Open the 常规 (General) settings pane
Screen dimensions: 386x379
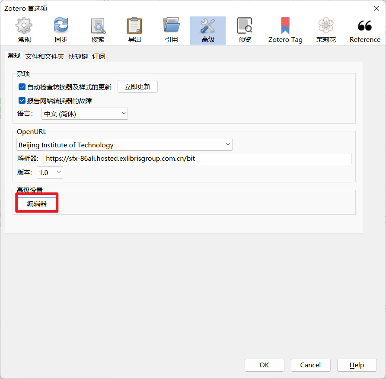[24, 29]
